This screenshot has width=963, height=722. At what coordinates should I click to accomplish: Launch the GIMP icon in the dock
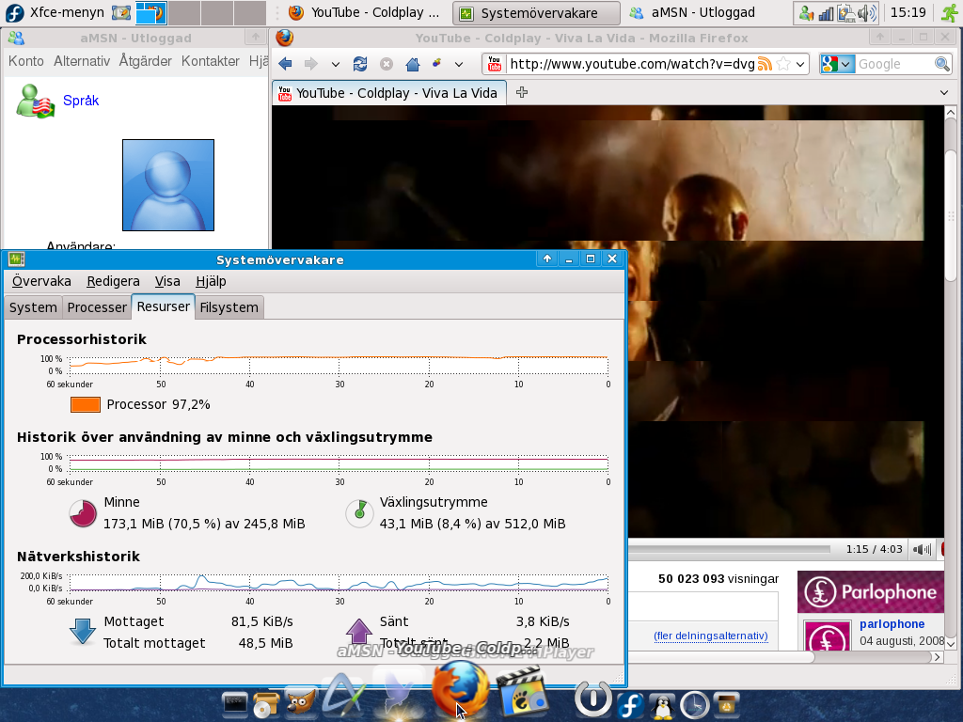point(300,702)
